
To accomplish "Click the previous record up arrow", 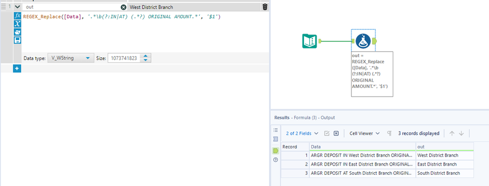I will pos(452,133).
